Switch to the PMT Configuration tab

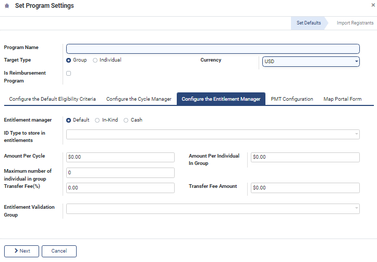tap(292, 99)
